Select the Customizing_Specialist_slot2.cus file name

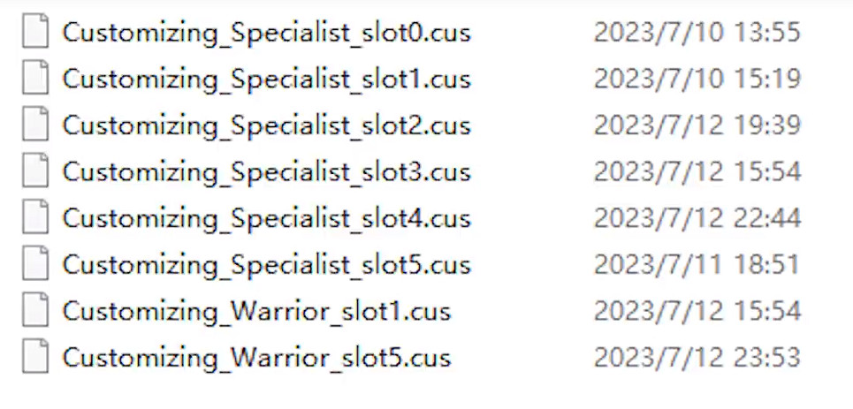266,125
